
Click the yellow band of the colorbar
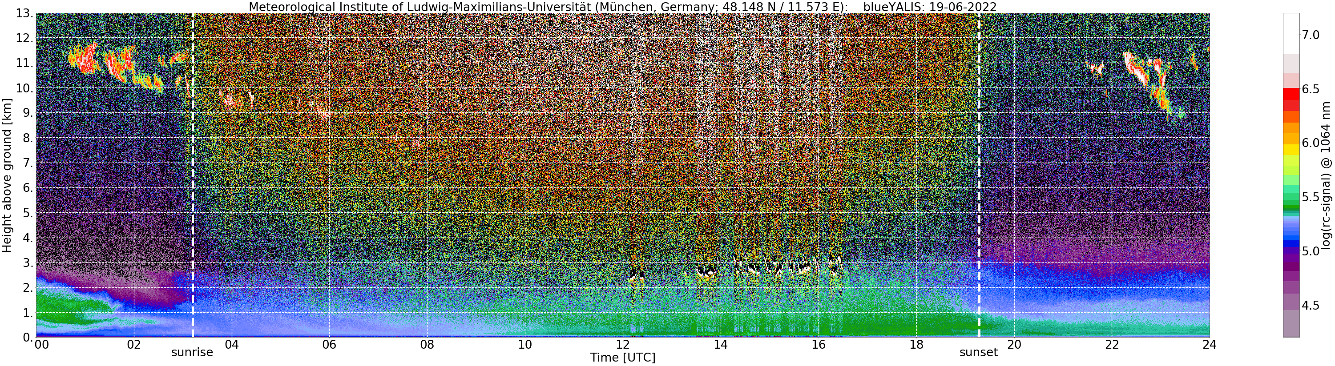(x=1291, y=150)
